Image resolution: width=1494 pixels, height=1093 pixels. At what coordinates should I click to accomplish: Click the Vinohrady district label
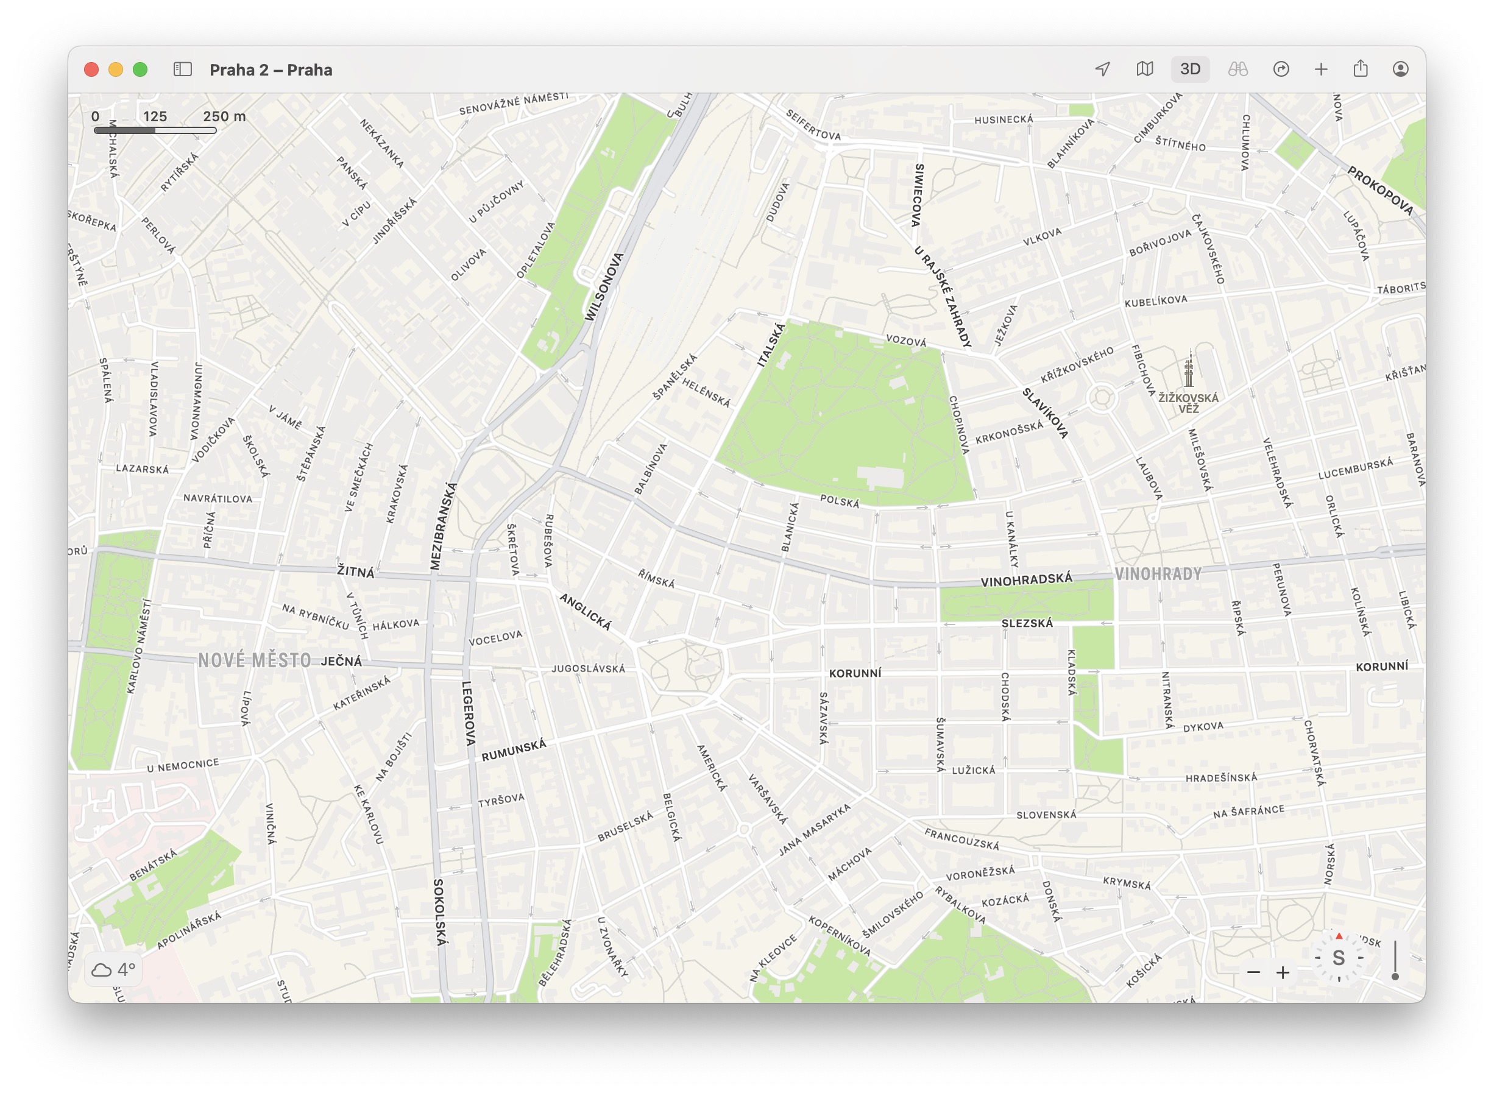tap(1158, 575)
